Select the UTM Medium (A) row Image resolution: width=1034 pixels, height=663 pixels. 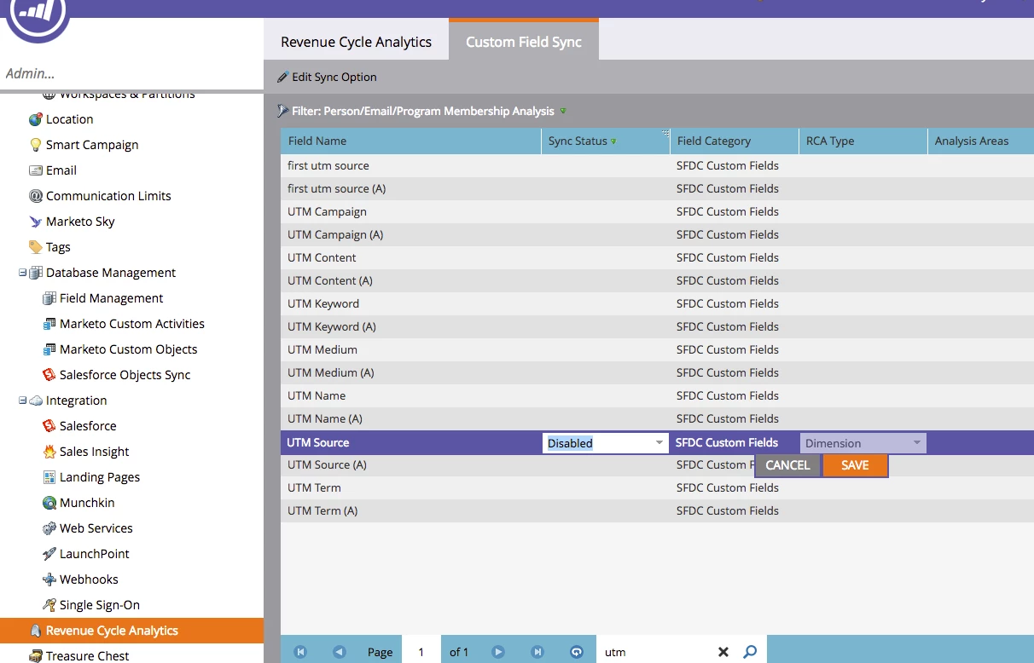(657, 372)
